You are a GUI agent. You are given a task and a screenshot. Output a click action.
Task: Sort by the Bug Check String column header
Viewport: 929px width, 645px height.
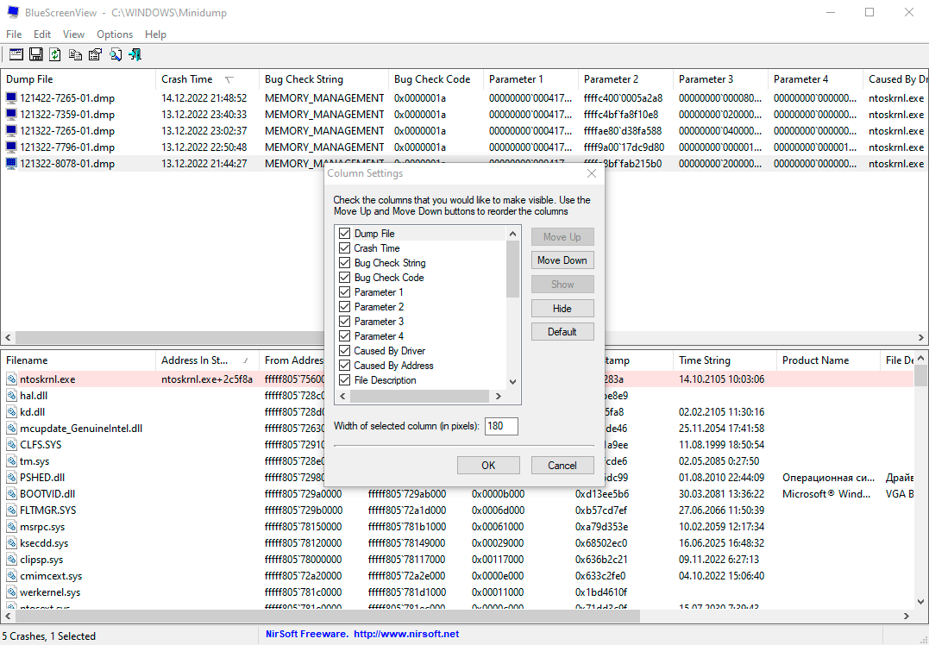tap(324, 79)
